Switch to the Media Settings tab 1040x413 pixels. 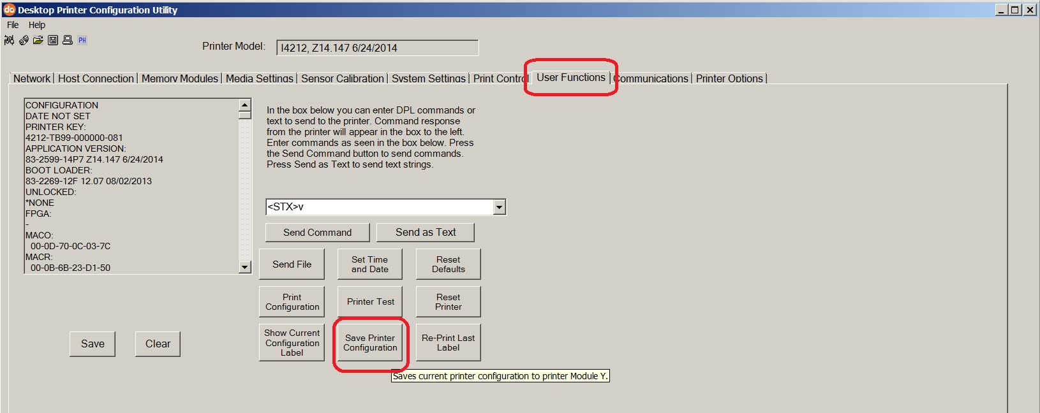pos(259,78)
